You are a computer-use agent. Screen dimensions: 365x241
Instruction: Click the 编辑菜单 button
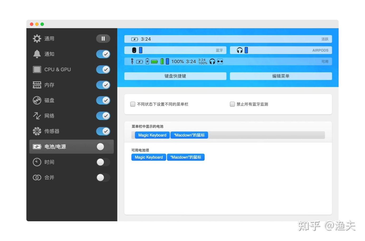click(x=281, y=76)
